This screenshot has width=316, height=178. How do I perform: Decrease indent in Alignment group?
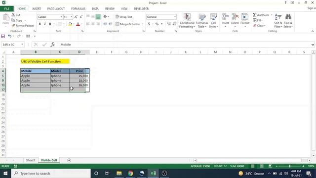(x=105, y=24)
